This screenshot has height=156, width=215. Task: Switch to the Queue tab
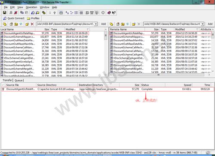[18, 81]
